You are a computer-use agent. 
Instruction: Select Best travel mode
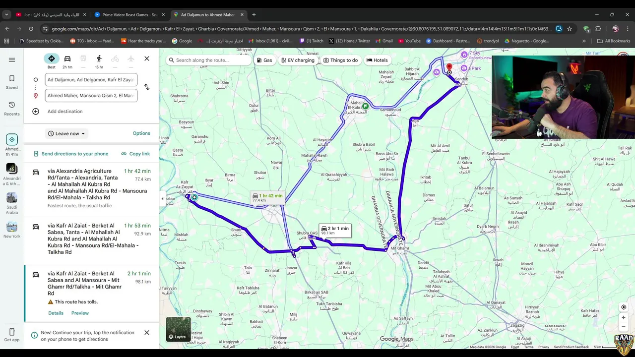(52, 61)
